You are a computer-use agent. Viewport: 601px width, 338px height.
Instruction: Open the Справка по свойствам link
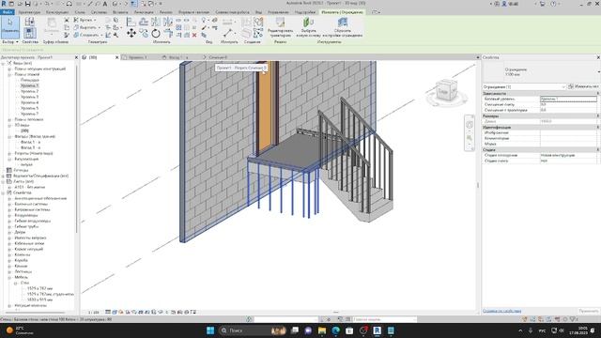point(501,311)
